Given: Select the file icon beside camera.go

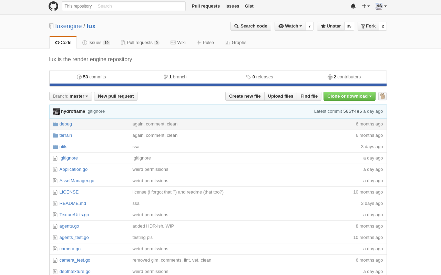Looking at the screenshot, I should coord(55,249).
